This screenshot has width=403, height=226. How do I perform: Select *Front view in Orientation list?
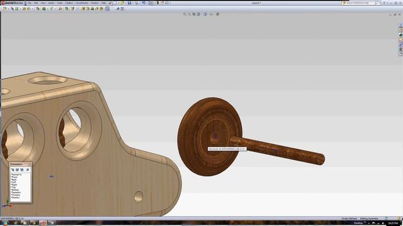[14, 177]
